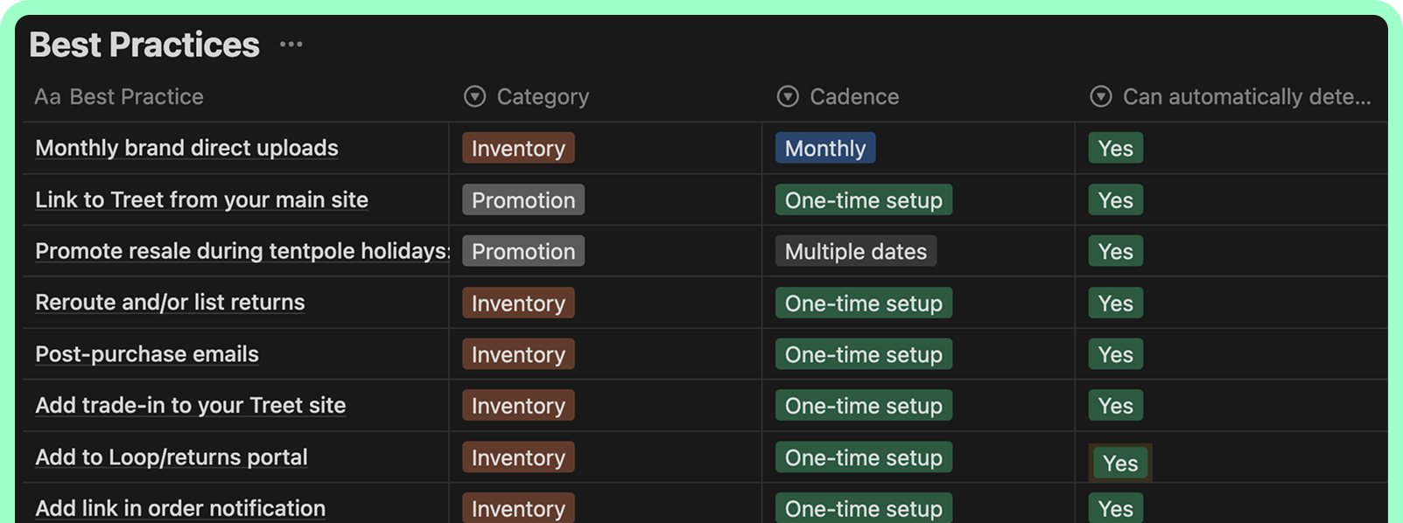Select Inventory tag for order notification row

coord(518,508)
